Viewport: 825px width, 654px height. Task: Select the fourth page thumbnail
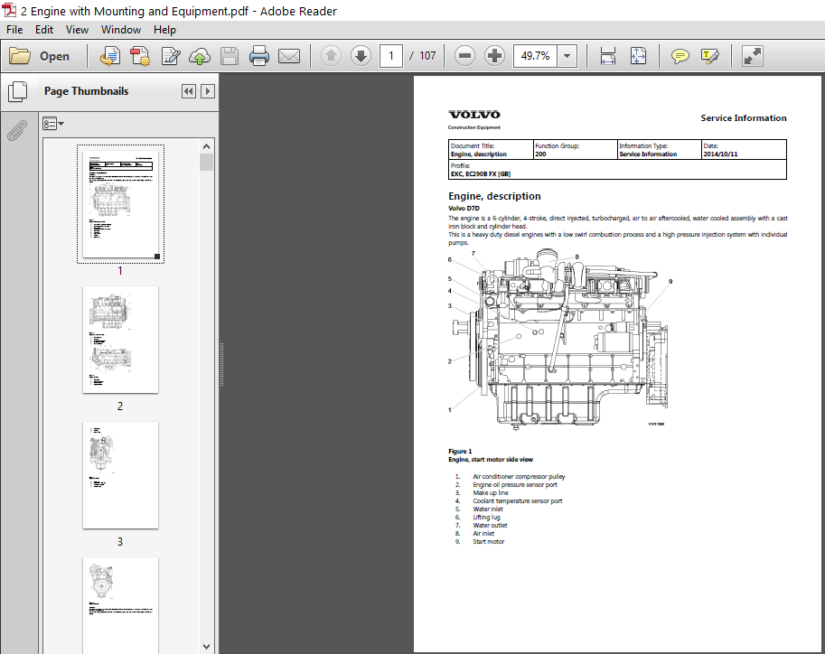(120, 605)
